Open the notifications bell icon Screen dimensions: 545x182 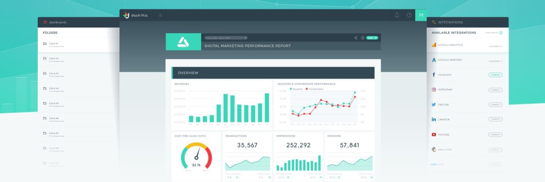pyautogui.click(x=397, y=15)
